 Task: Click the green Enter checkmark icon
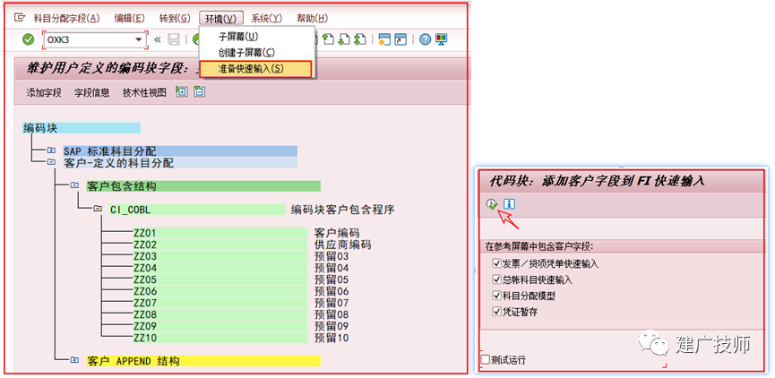click(x=28, y=40)
